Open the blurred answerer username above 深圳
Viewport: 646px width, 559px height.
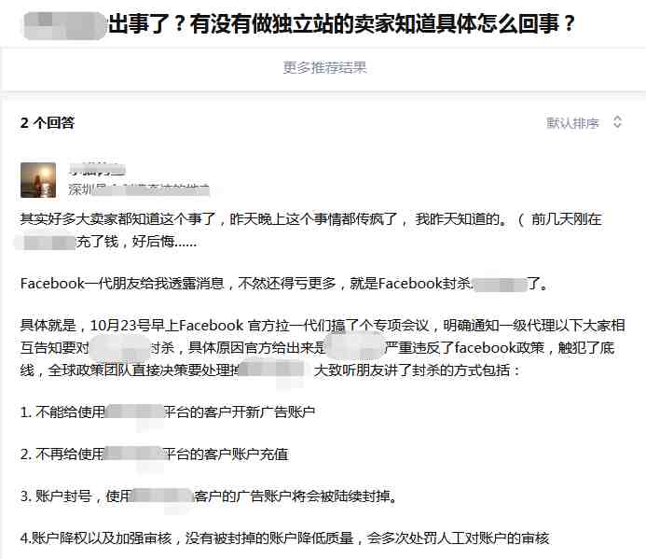click(x=97, y=169)
